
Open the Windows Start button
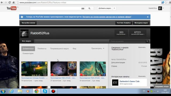tap(3, 91)
